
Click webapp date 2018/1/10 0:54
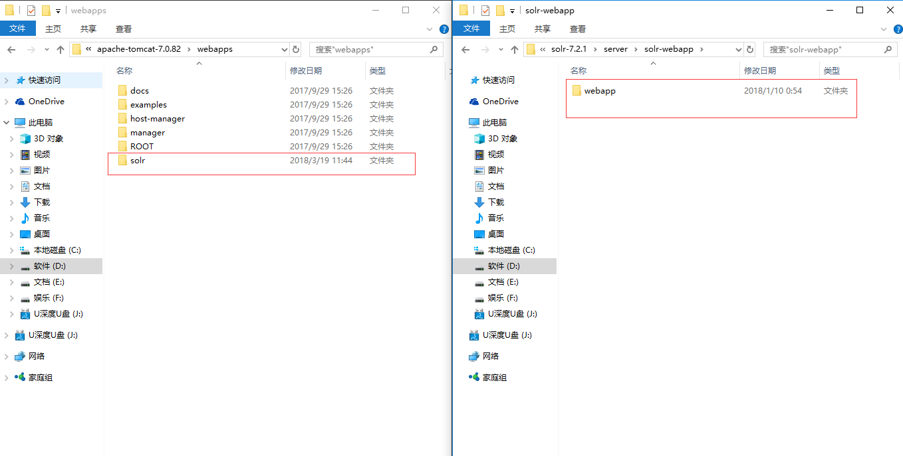click(773, 91)
